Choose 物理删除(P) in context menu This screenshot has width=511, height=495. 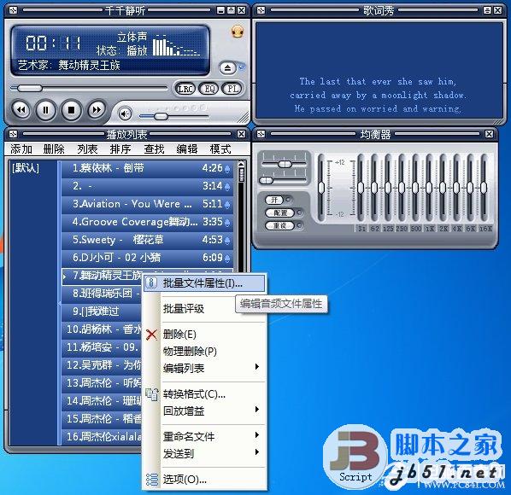click(x=204, y=351)
